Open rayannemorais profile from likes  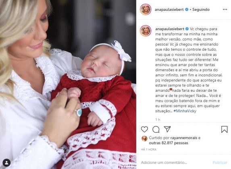point(184,138)
